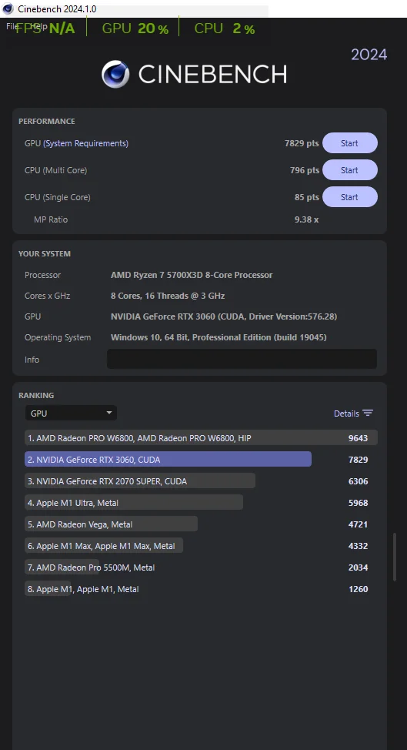407x750 pixels.
Task: Expand the GPU ranking dropdown
Action: 71,413
